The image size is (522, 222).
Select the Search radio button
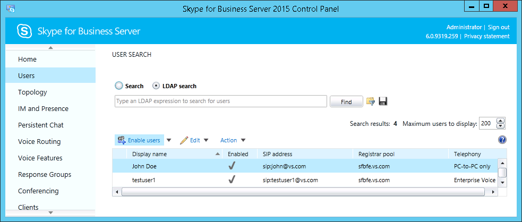pos(119,86)
